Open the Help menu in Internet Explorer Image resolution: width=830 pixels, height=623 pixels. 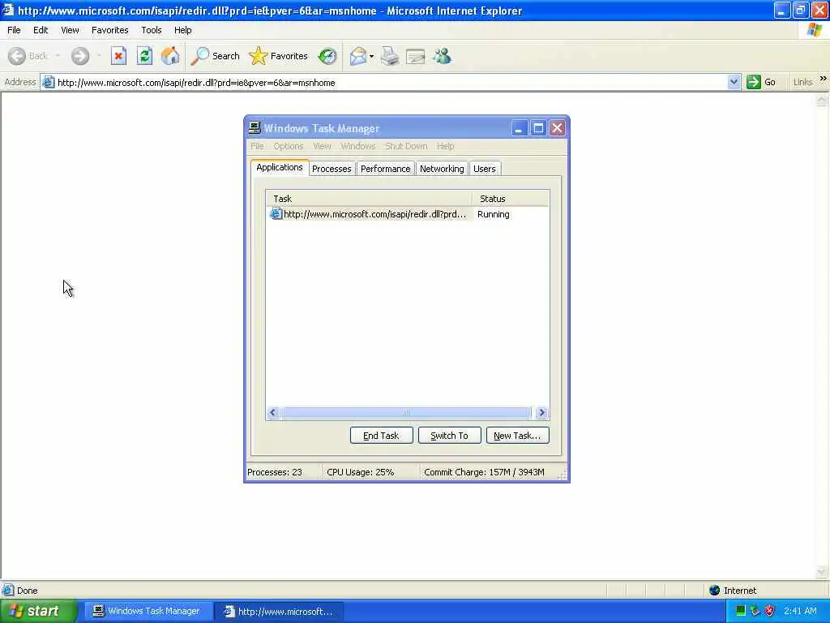point(182,30)
